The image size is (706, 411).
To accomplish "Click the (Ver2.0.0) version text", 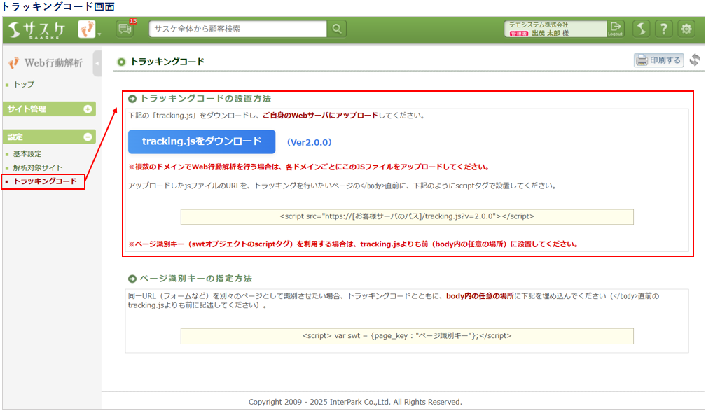I will pyautogui.click(x=310, y=142).
